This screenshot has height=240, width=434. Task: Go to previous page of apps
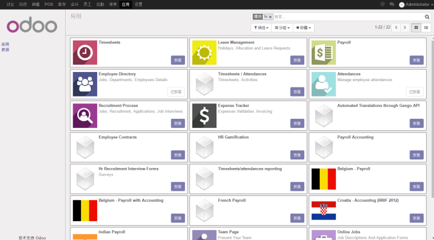point(396,27)
